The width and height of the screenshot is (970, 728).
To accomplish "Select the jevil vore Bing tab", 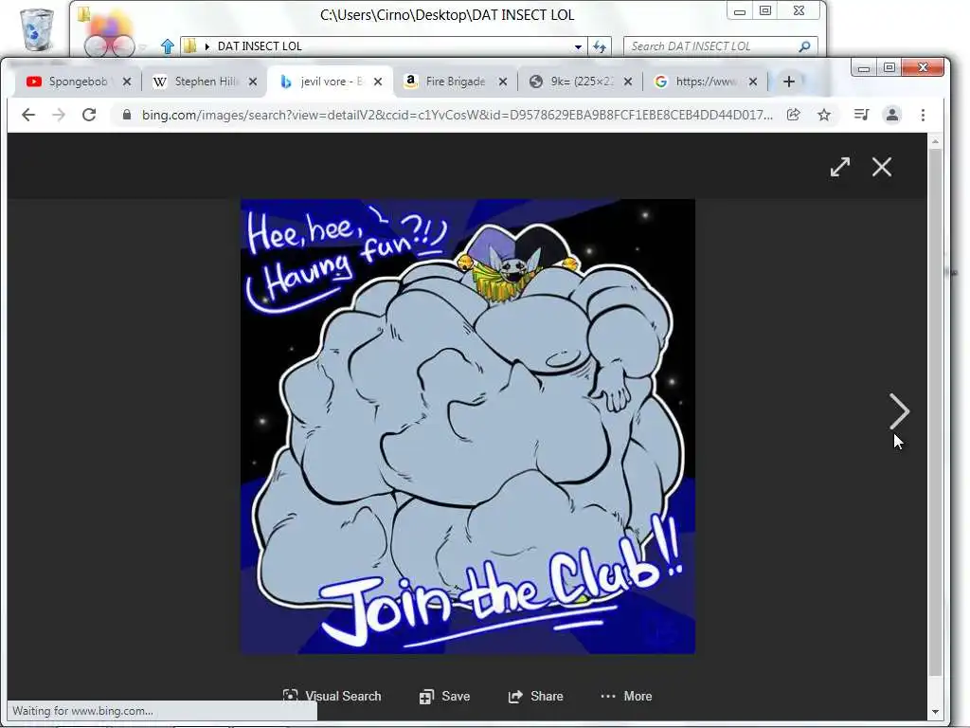I will [x=330, y=82].
